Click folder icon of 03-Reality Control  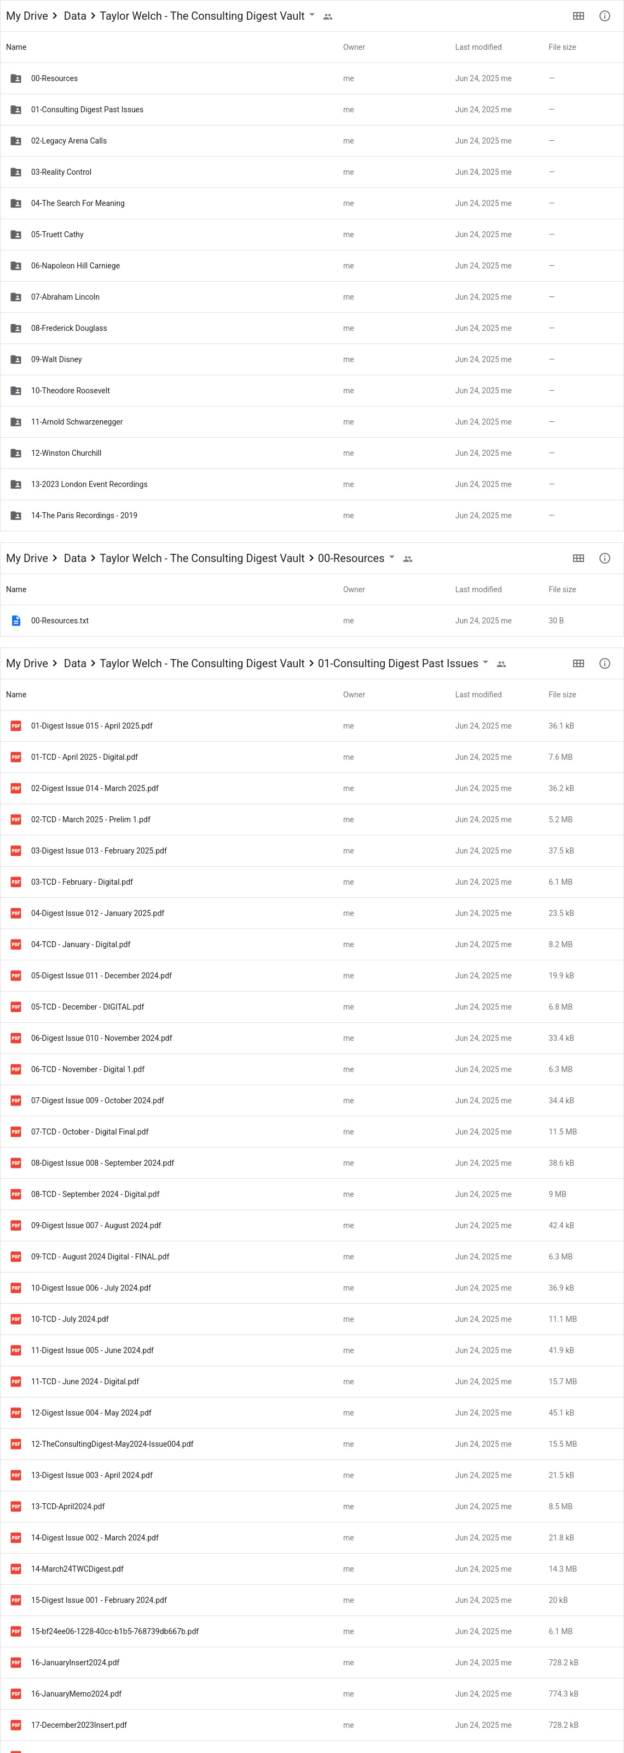coord(16,172)
